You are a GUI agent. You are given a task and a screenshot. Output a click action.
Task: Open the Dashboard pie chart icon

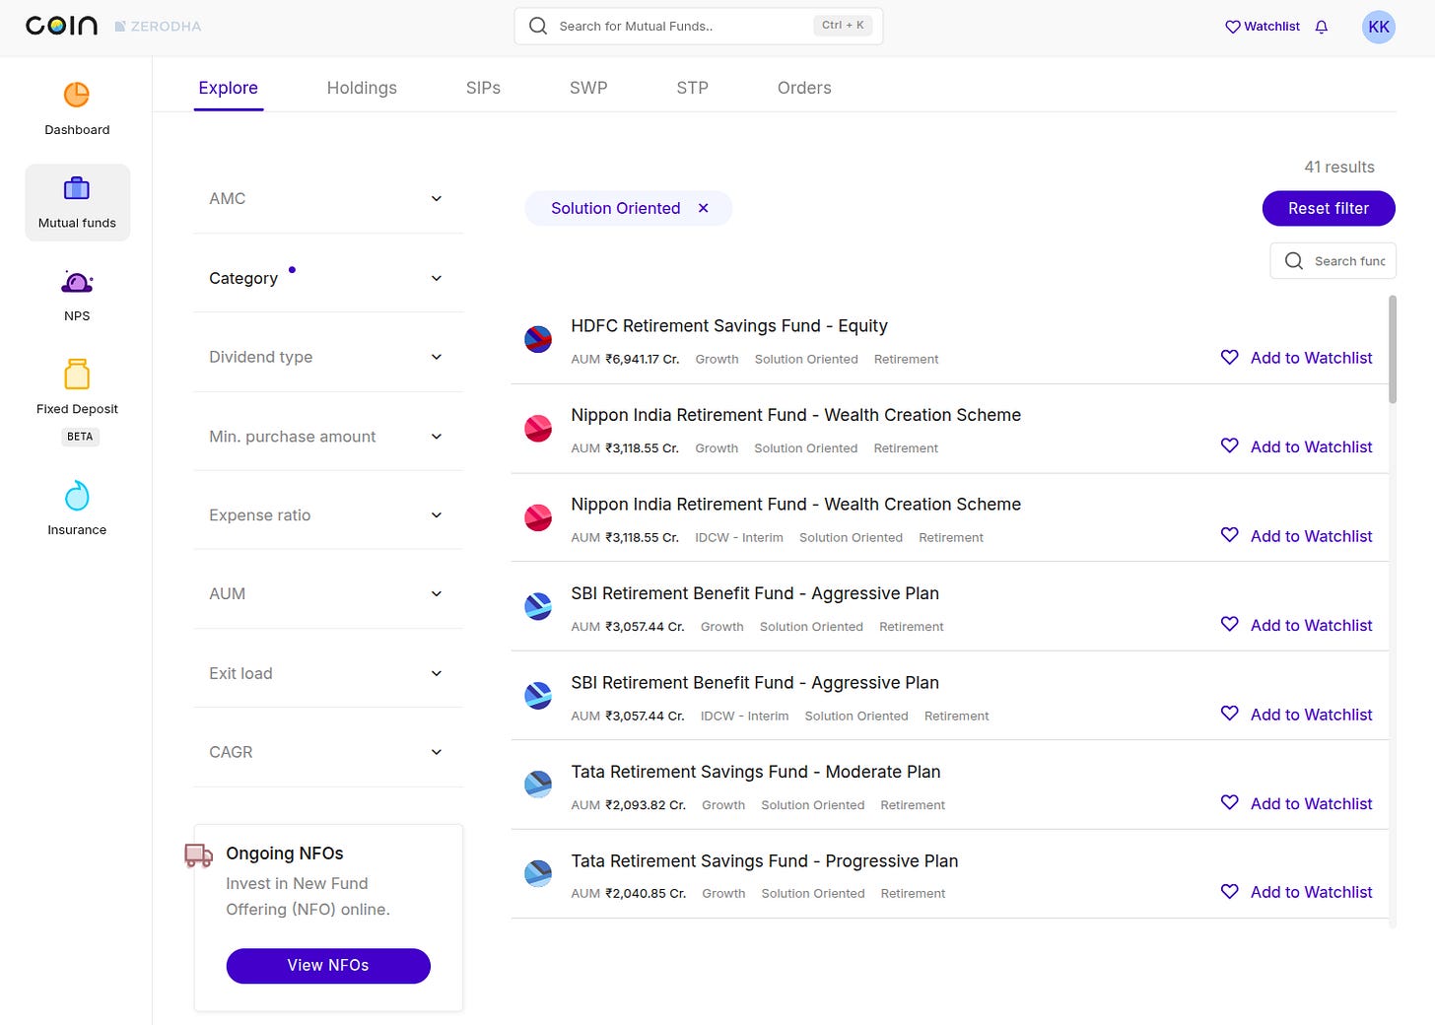click(x=77, y=95)
